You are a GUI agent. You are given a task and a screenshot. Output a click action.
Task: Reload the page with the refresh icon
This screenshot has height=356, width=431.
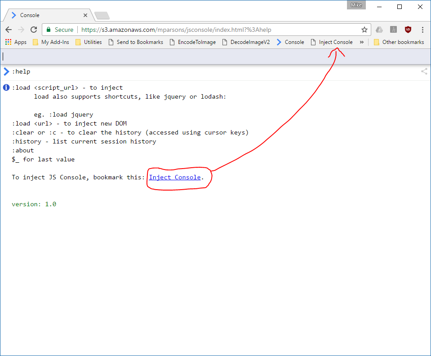34,30
